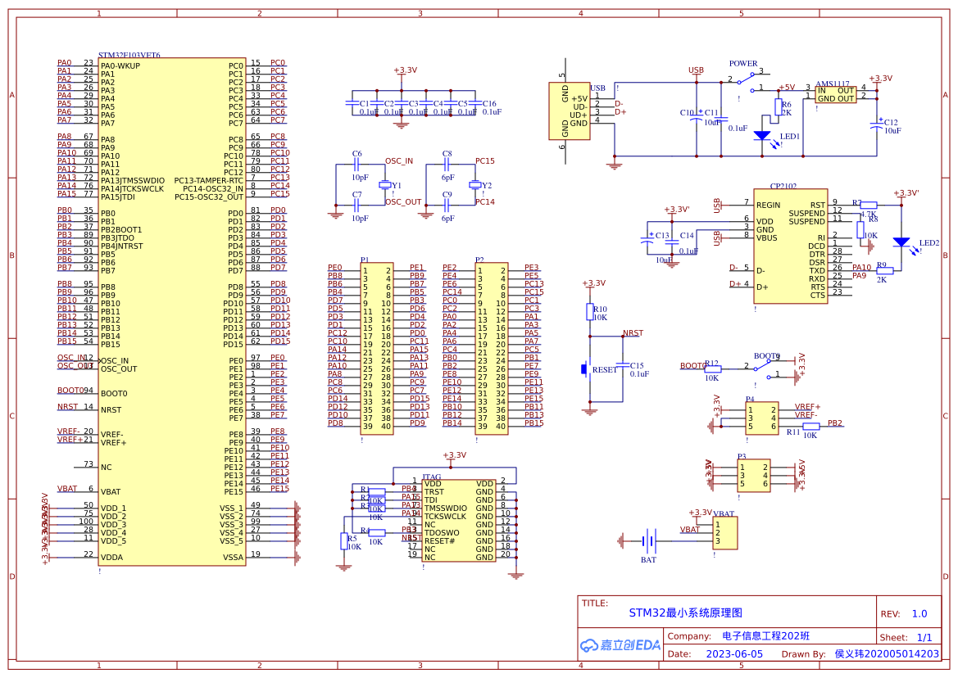The width and height of the screenshot is (958, 678).
Task: Select the P3 six-pin header
Action: [x=754, y=476]
